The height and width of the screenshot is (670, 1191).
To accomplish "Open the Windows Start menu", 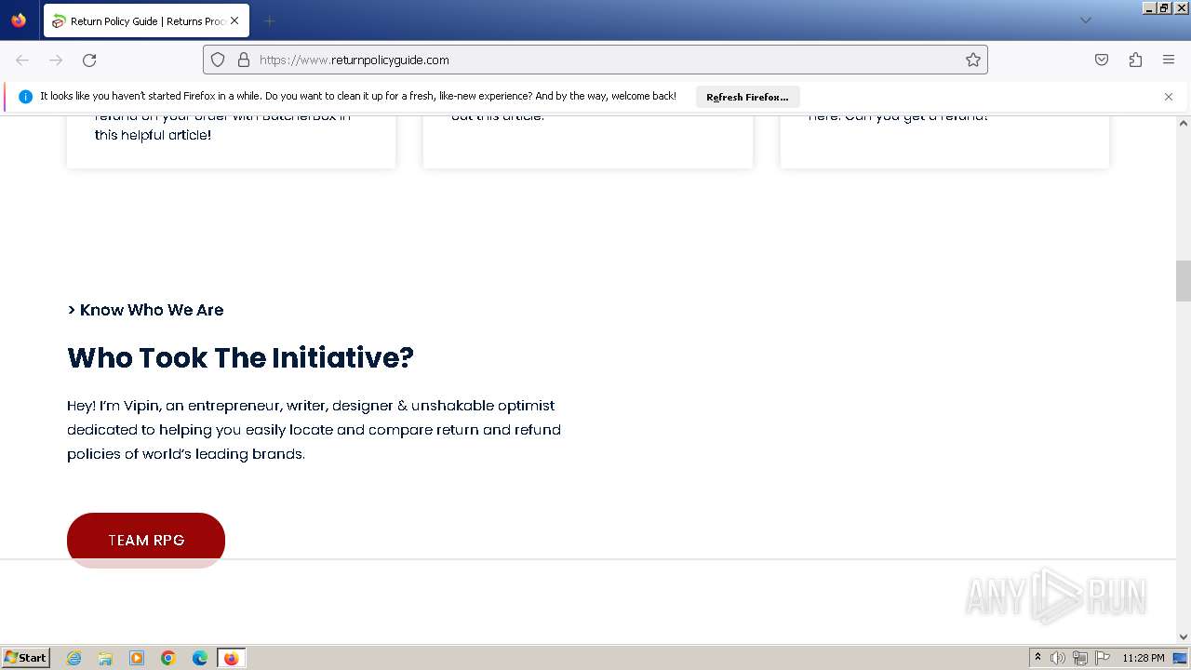I will (x=25, y=658).
